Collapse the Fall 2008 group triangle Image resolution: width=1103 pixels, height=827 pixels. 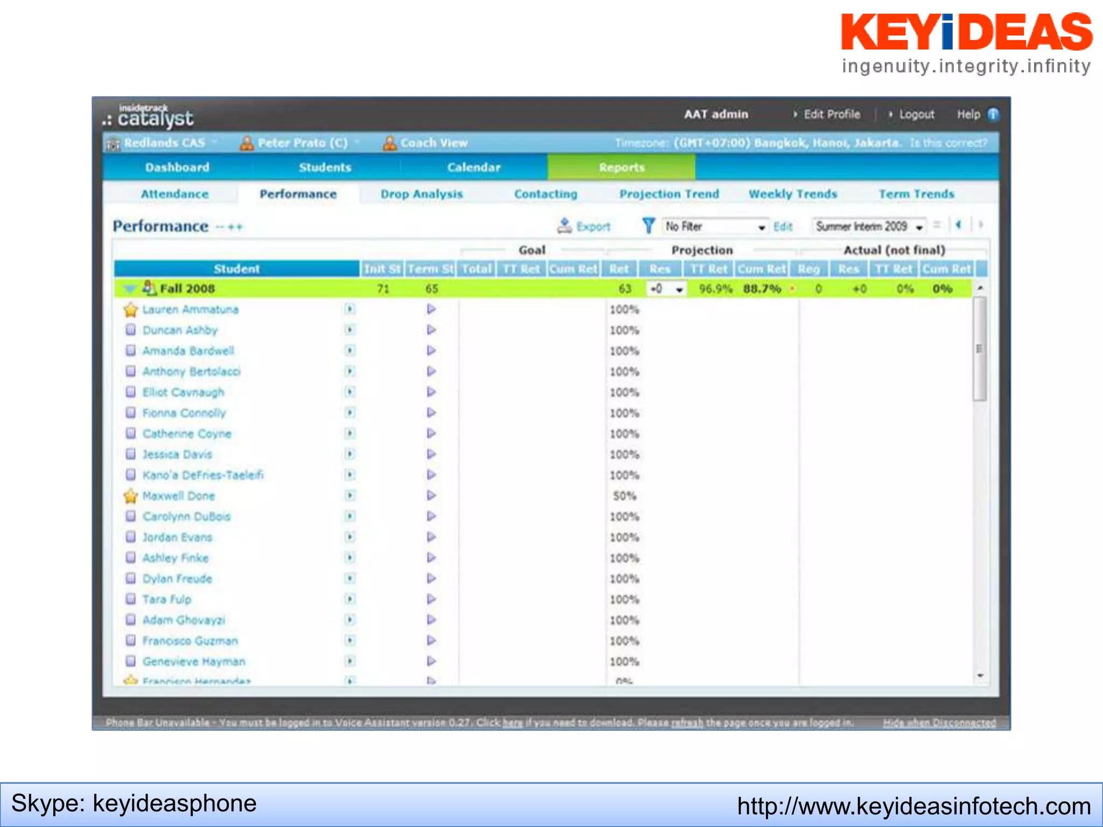tap(129, 289)
